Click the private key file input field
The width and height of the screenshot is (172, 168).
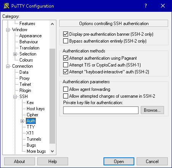(x=101, y=110)
